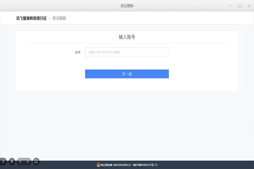Expand the floating toolbar arrow at bottom-left
This screenshot has width=254, height=169.
click(3, 161)
